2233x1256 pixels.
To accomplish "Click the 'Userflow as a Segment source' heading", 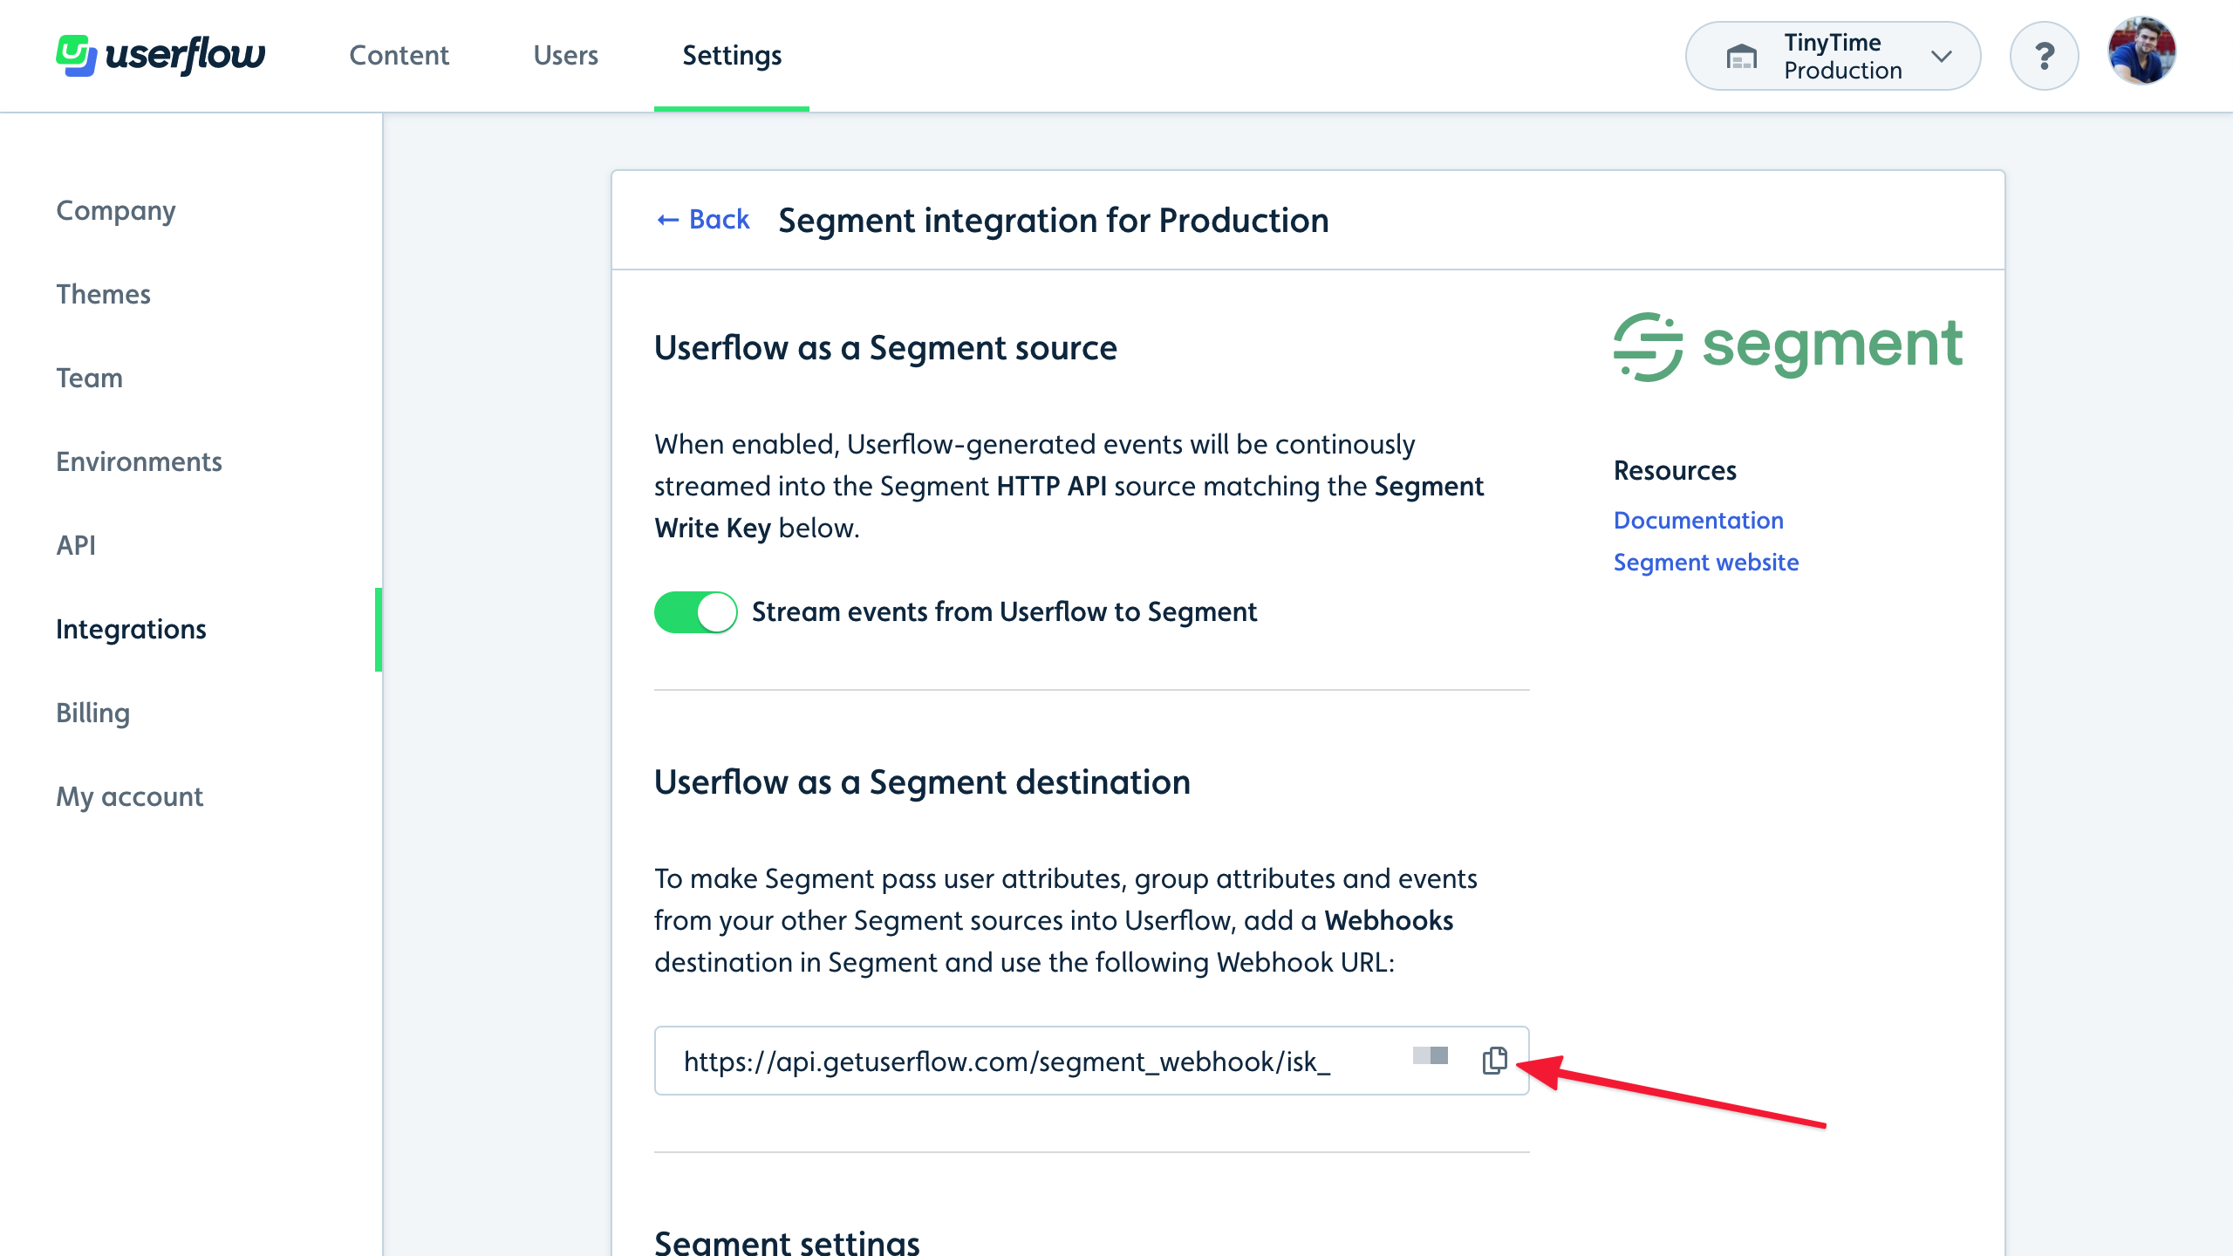I will [x=885, y=348].
